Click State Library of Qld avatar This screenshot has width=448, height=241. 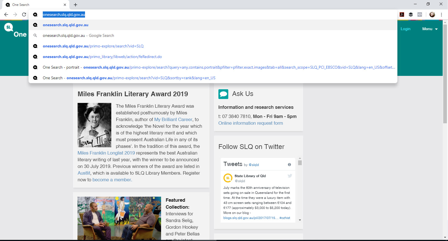(x=228, y=178)
